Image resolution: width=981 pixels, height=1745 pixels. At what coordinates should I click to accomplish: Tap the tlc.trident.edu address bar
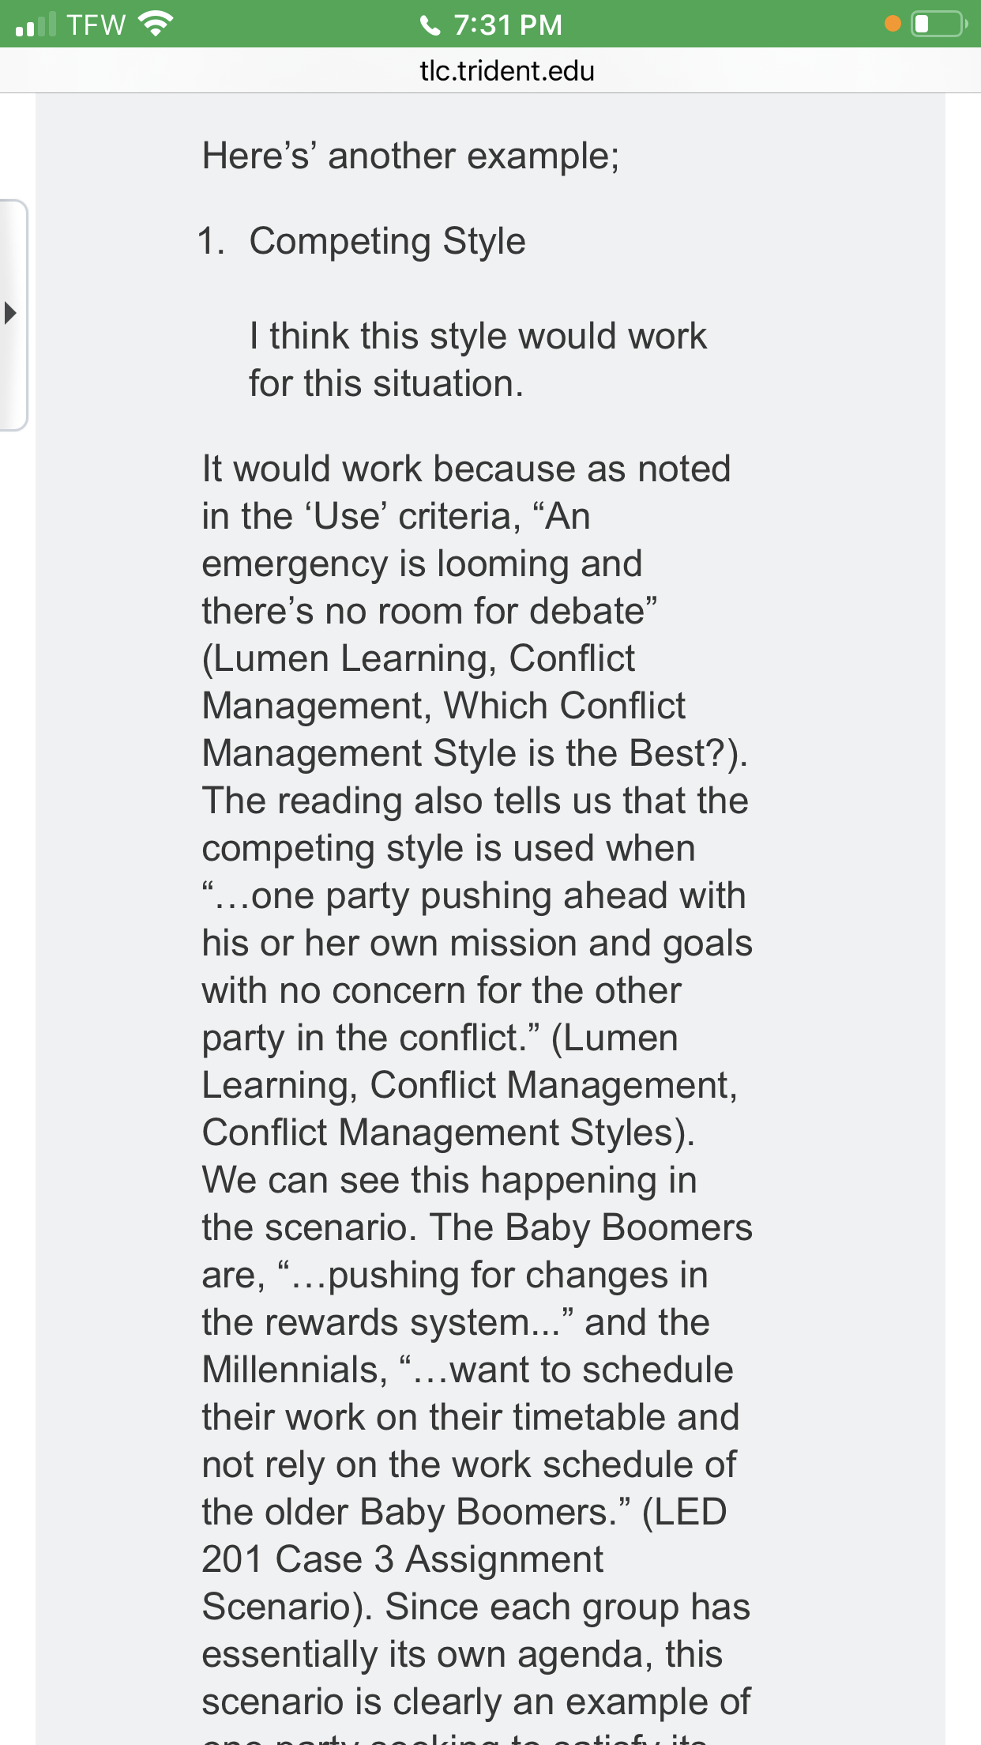point(506,71)
